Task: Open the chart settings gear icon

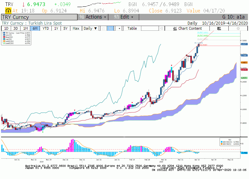Action: click(238, 28)
